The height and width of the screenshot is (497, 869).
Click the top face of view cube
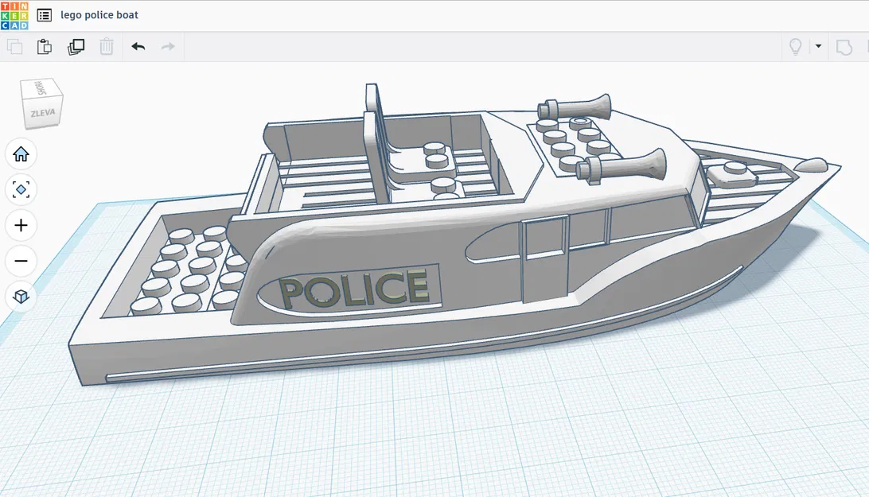coord(40,88)
